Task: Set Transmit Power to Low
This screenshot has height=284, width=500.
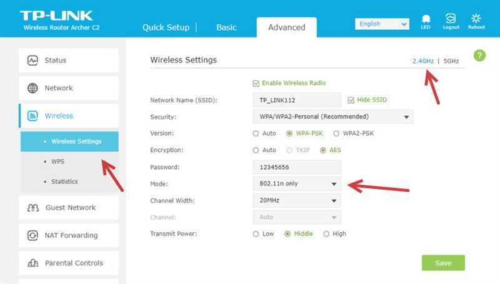Action: (256, 234)
